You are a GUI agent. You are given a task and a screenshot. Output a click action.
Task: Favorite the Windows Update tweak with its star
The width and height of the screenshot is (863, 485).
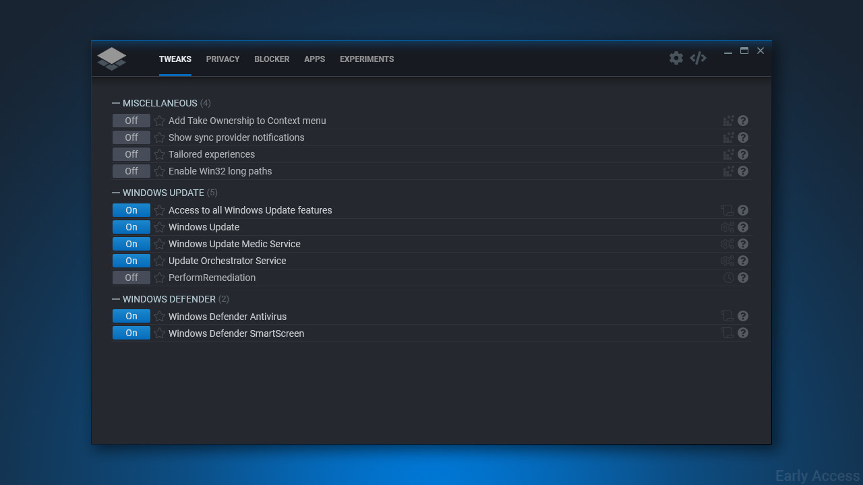click(159, 227)
